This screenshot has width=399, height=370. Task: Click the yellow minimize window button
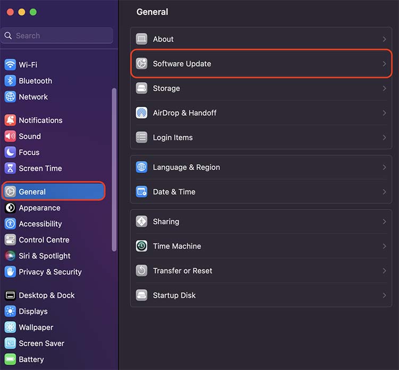pyautogui.click(x=22, y=12)
